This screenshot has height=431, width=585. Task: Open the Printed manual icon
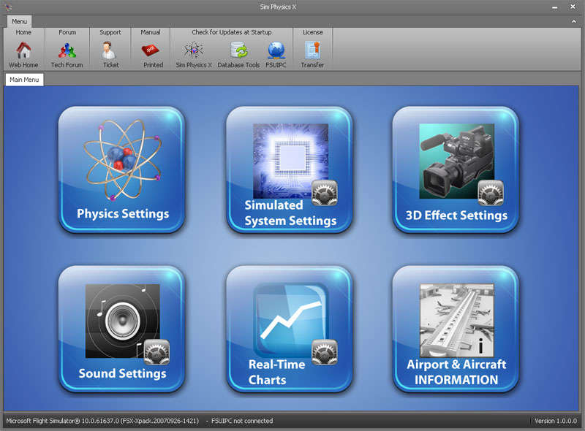pos(151,52)
